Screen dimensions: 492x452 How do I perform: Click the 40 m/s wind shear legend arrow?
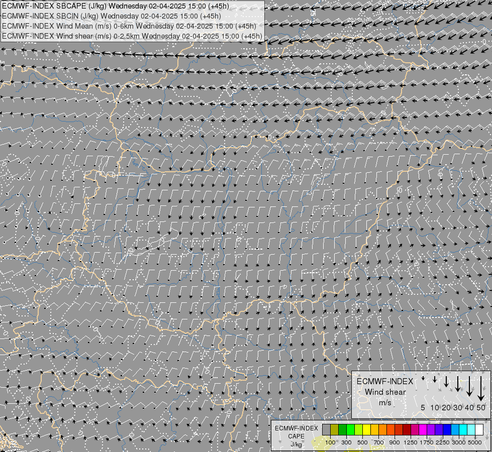469,386
